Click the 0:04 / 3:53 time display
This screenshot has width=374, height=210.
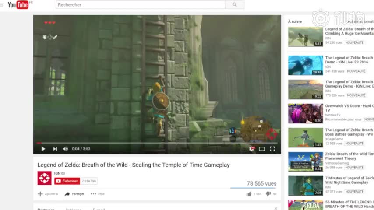point(81,149)
